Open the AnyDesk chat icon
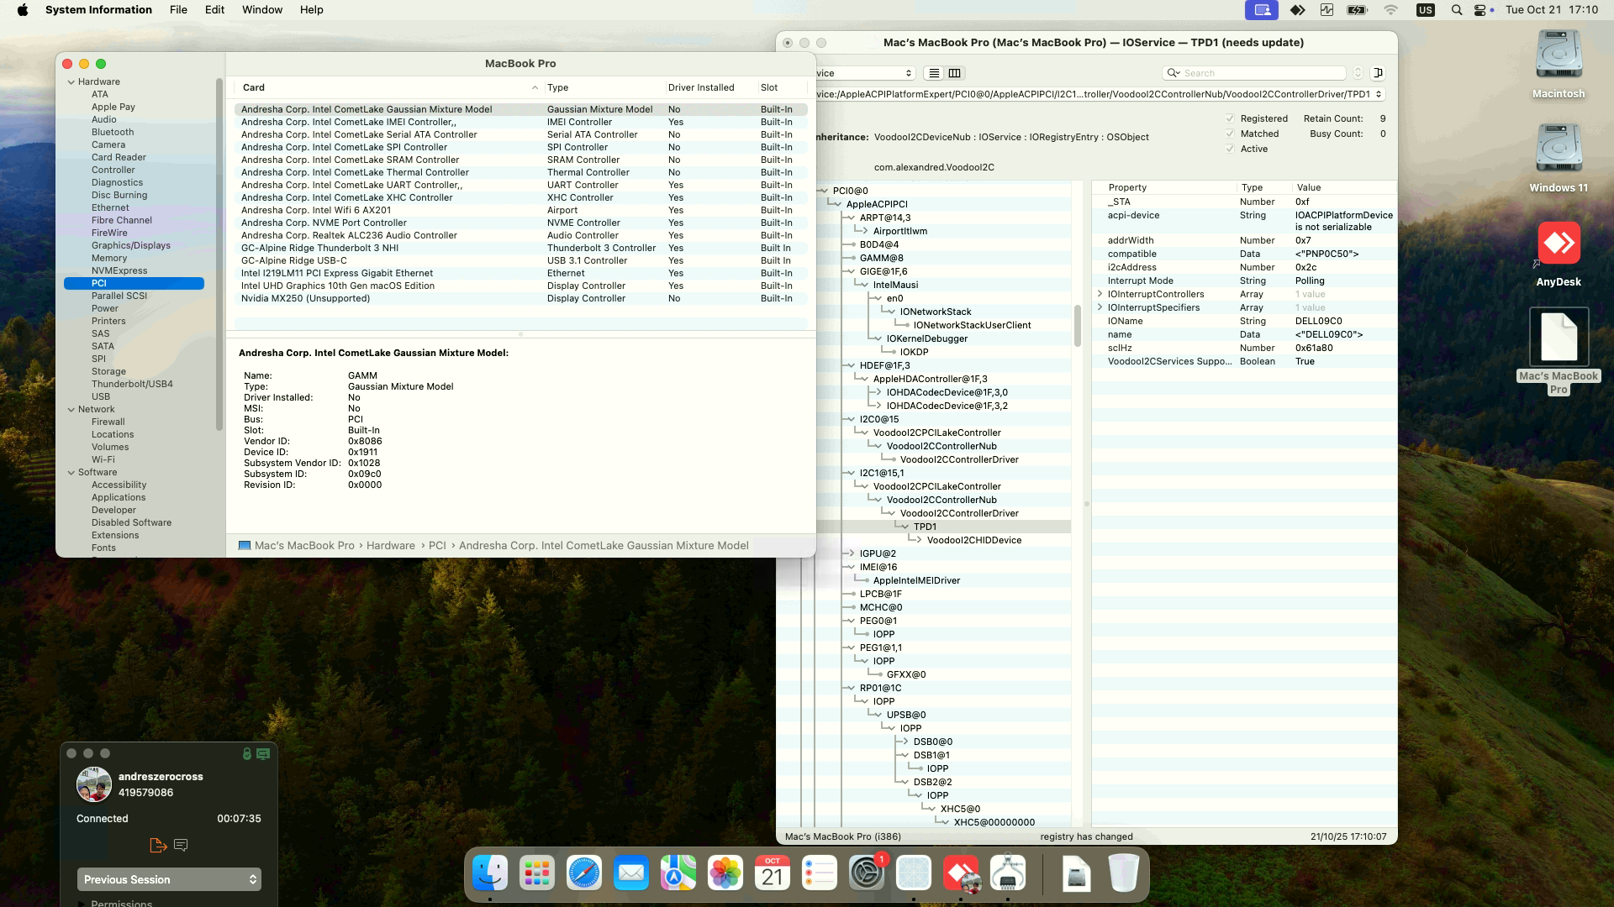Image resolution: width=1614 pixels, height=907 pixels. coord(181,845)
